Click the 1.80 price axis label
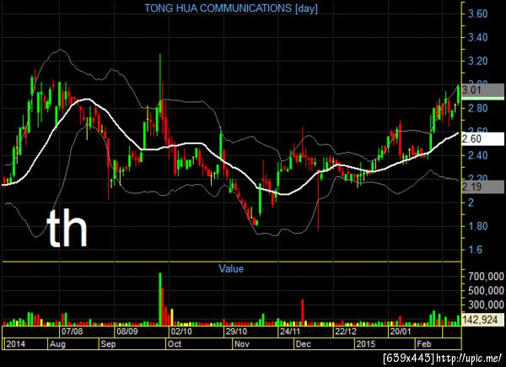Screen dimensions: 506x367 478,226
